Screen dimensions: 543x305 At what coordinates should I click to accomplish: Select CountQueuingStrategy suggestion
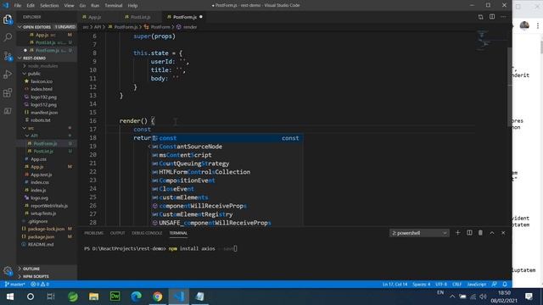[x=227, y=164]
